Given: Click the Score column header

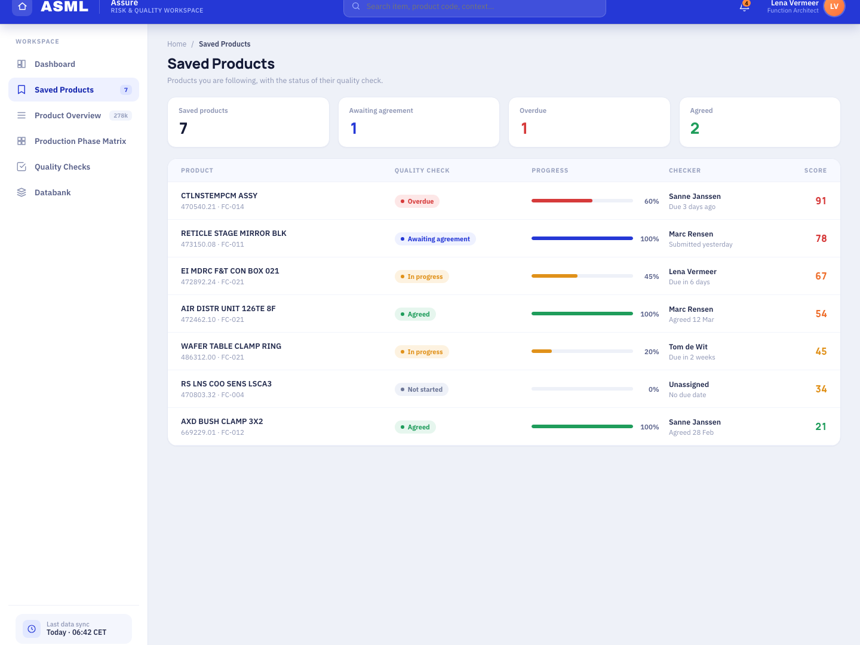Looking at the screenshot, I should point(815,171).
